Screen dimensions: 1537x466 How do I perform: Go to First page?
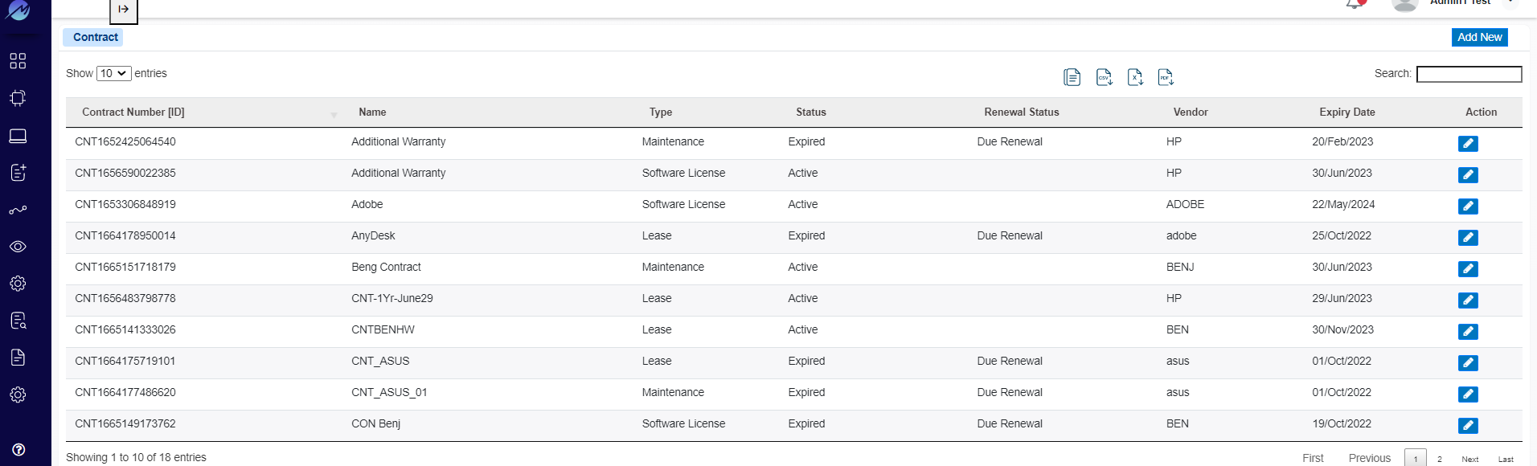coord(1313,458)
